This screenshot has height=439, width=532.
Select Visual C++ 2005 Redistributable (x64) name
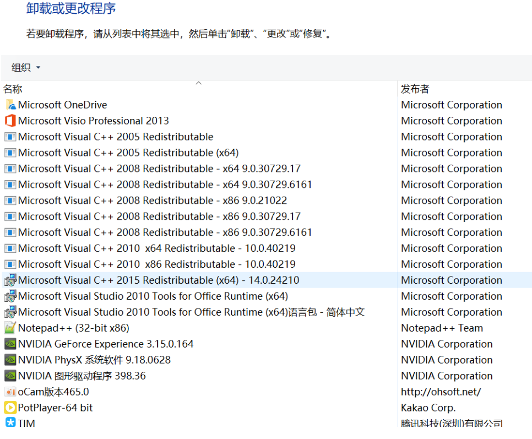pos(128,153)
